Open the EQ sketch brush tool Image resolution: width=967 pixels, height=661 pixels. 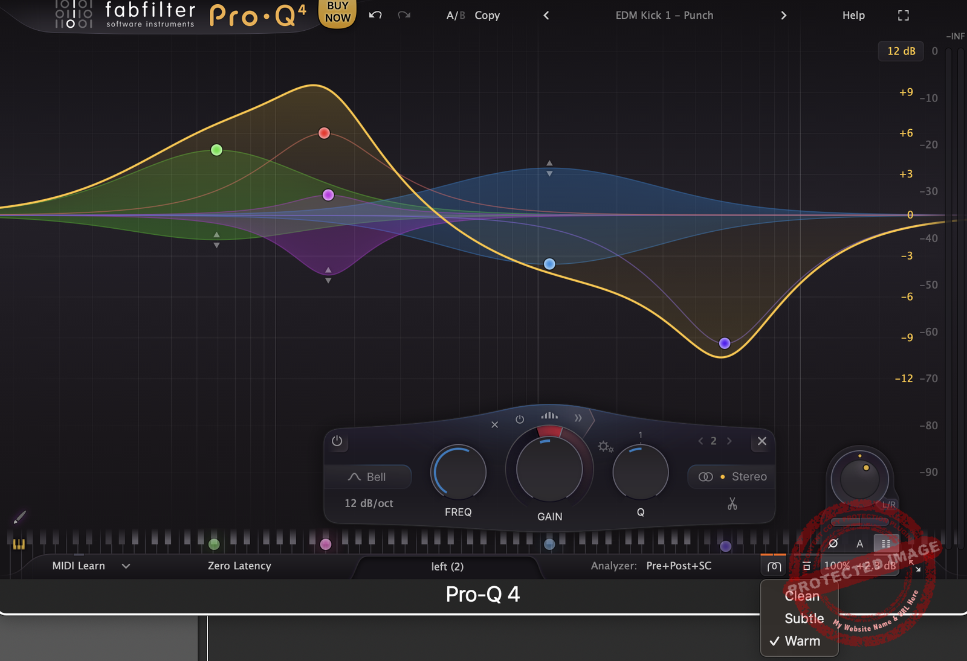coord(19,517)
